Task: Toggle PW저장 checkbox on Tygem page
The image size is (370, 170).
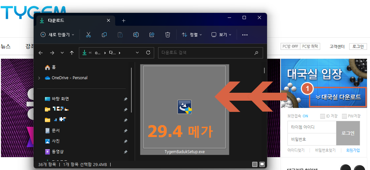Action: (344, 116)
